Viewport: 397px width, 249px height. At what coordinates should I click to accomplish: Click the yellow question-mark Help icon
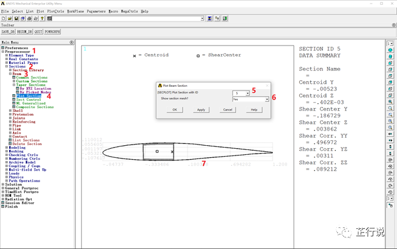click(42, 18)
